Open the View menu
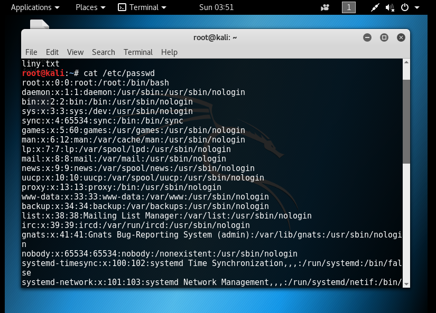Viewport: 436px width, 313px height. [75, 52]
